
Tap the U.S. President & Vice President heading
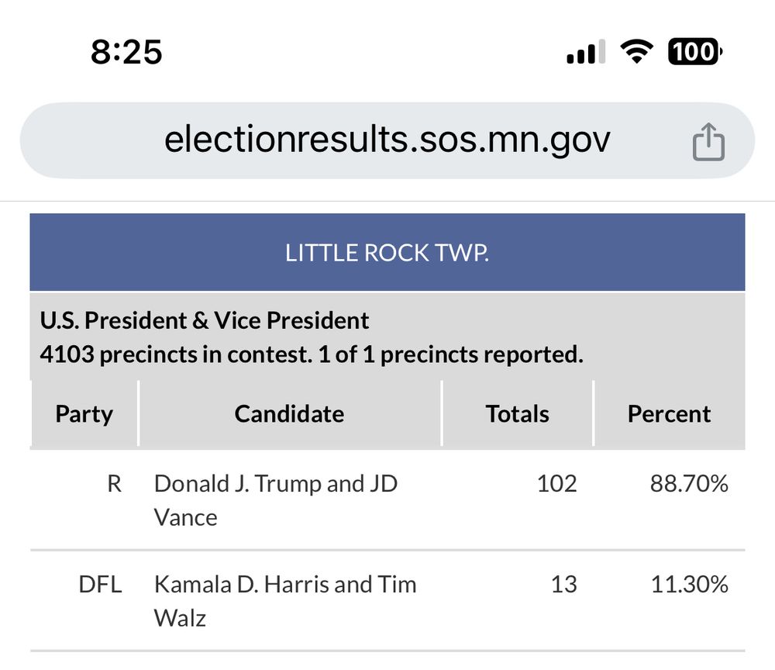tap(205, 320)
